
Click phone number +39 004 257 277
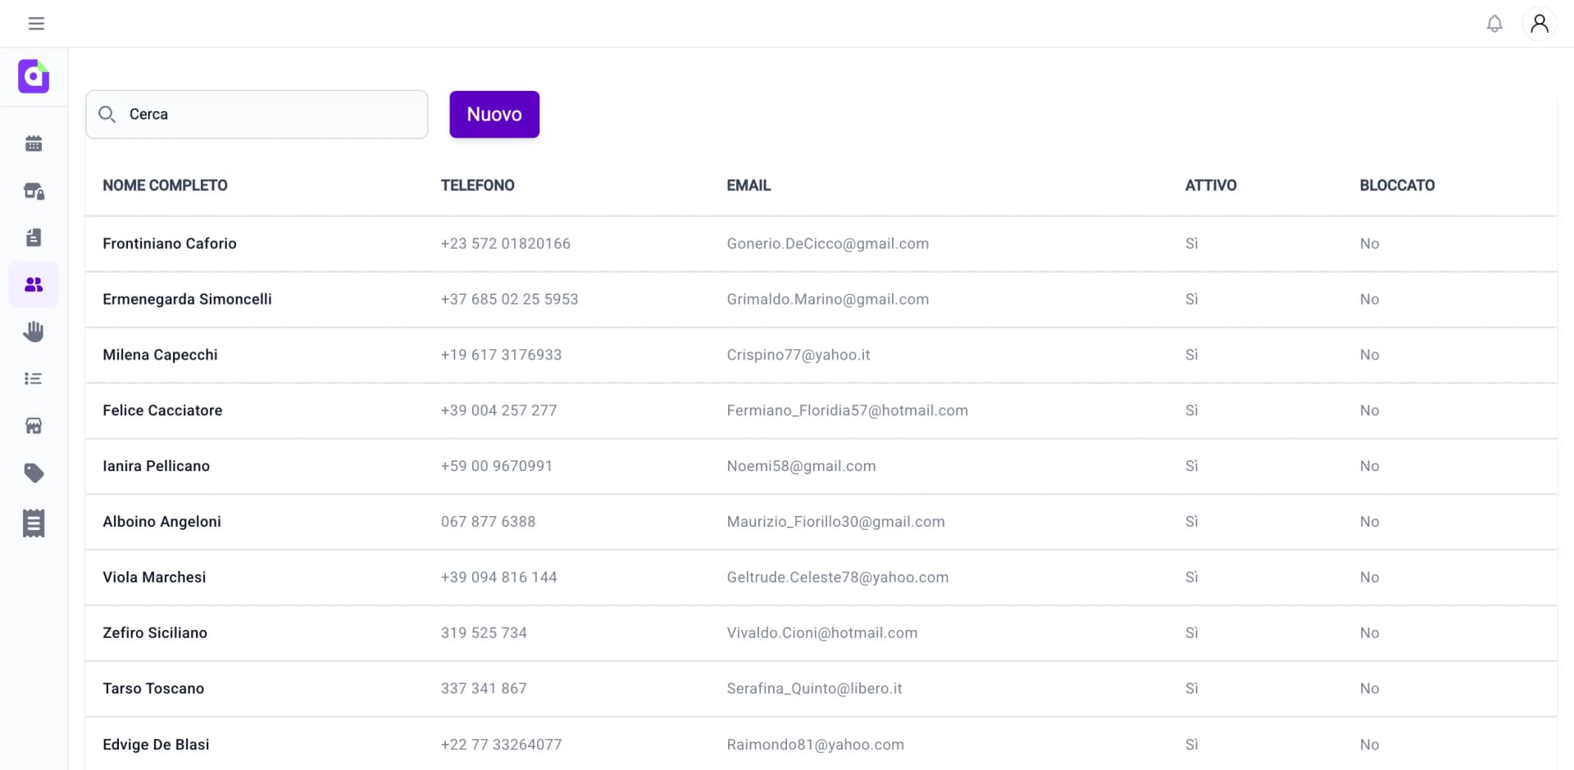pos(498,410)
